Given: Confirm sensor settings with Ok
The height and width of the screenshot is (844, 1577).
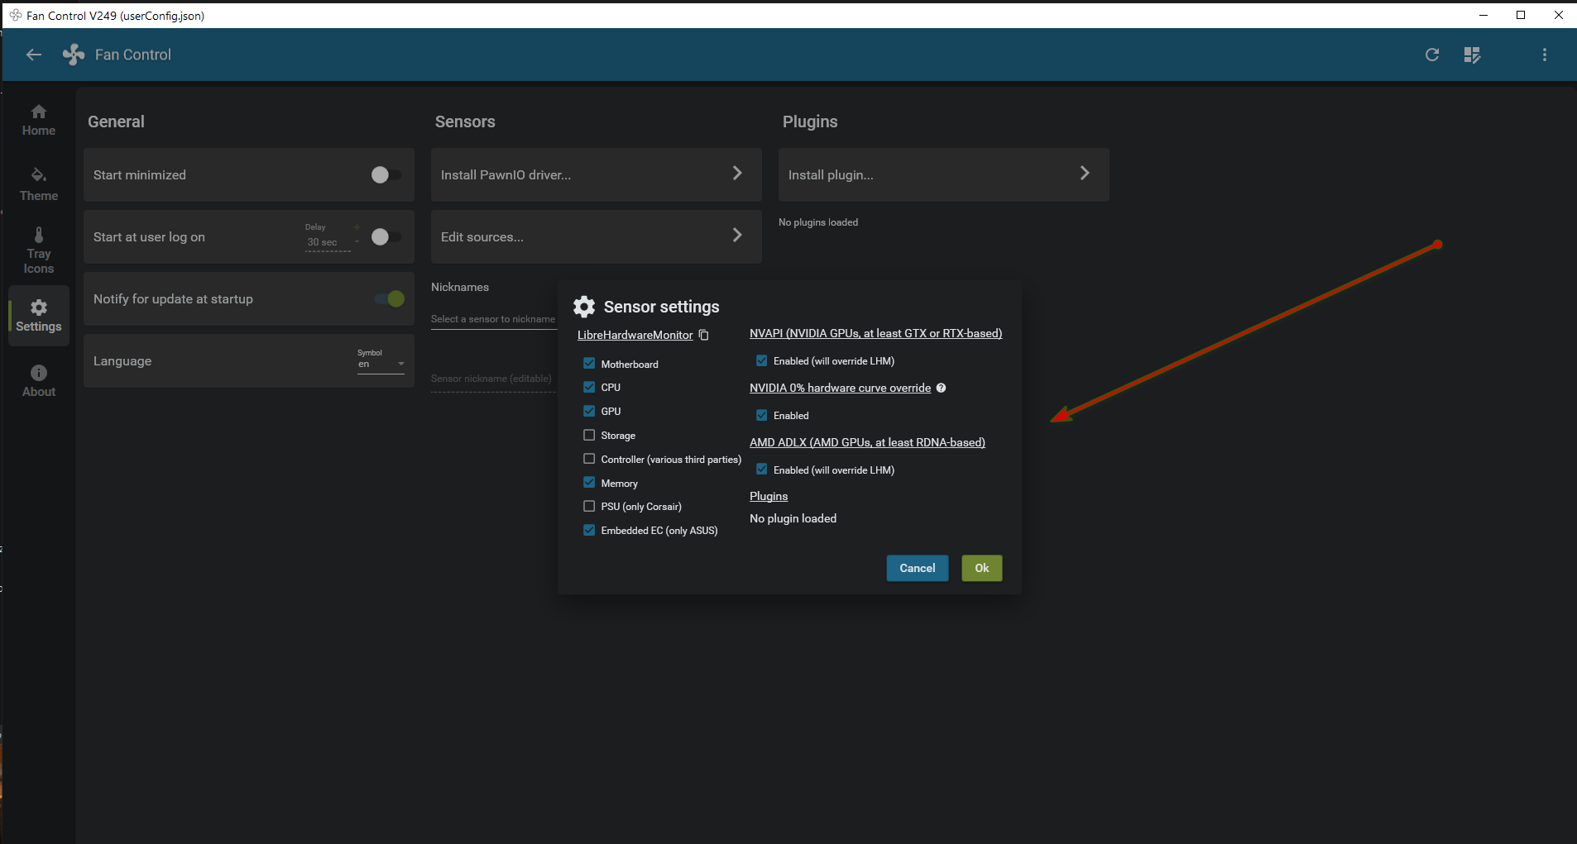Looking at the screenshot, I should (981, 568).
